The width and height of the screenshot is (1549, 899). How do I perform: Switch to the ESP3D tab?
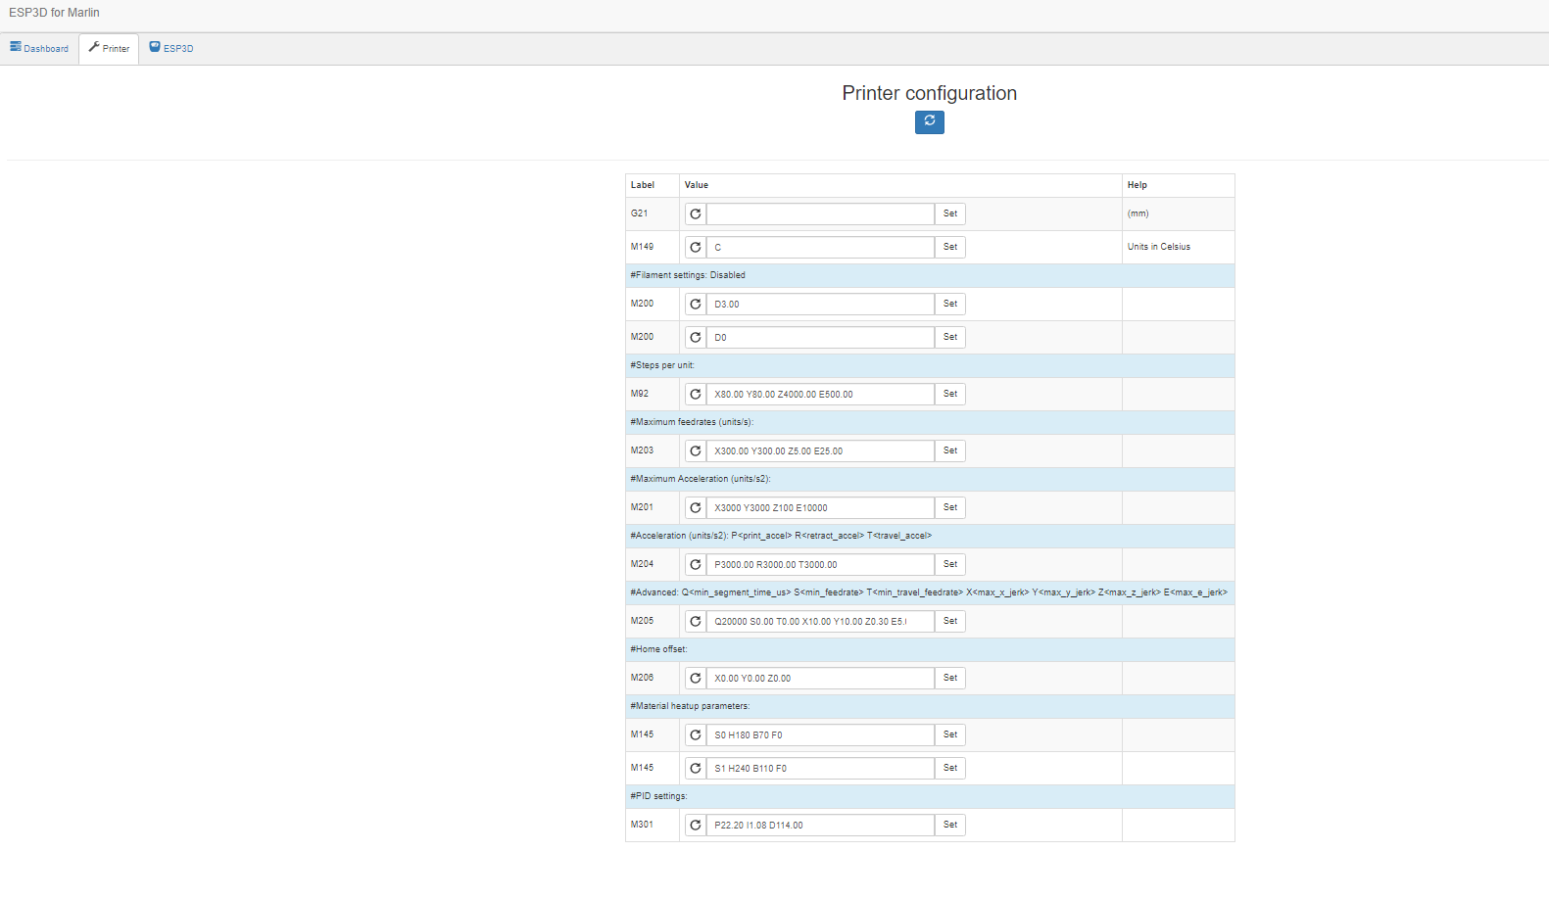click(171, 48)
